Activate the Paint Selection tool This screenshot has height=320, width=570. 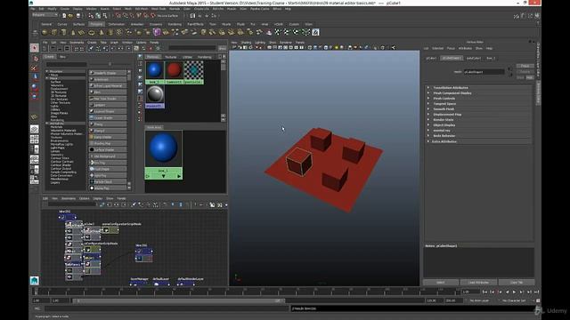coord(35,68)
